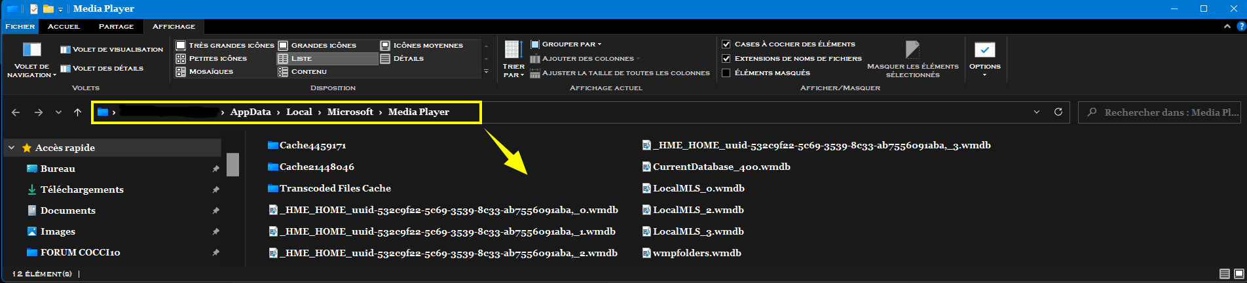
Task: Click the navigation pane scrollbar
Action: coord(233,164)
